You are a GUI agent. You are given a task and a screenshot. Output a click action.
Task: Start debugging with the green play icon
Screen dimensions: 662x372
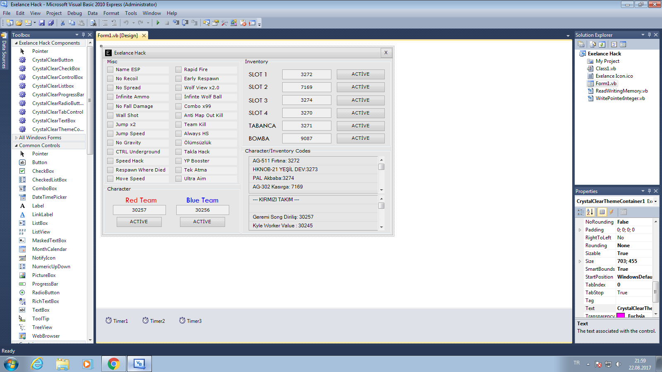point(158,23)
